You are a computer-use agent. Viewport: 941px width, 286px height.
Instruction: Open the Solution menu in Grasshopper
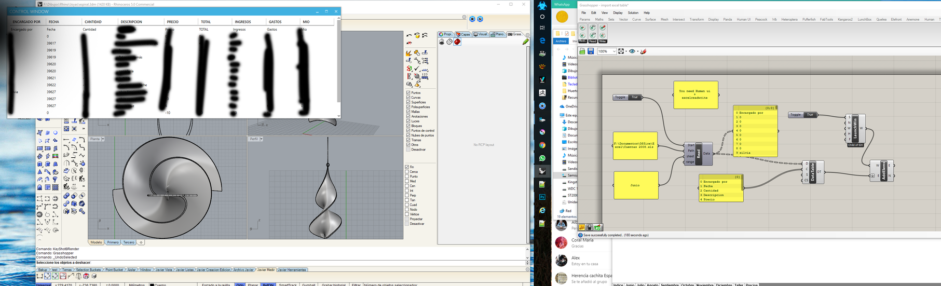click(x=633, y=13)
